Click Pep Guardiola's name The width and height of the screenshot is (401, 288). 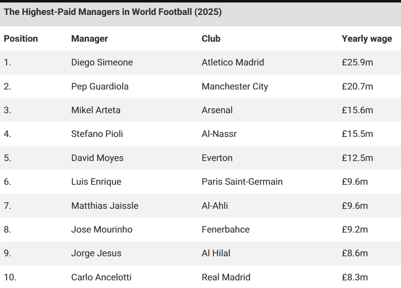100,86
